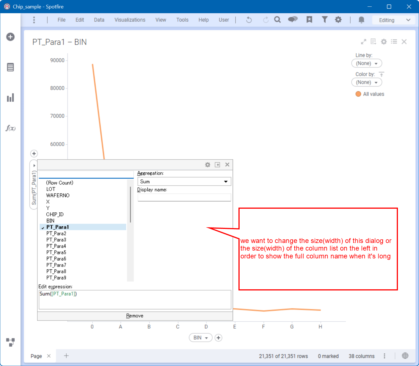Screen dimensions: 419x366
Task: Click the Find magnifier icon in toolbar
Action: click(x=277, y=20)
